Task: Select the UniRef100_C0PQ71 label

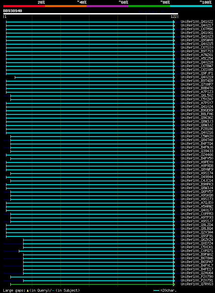Action: pyautogui.click(x=197, y=251)
